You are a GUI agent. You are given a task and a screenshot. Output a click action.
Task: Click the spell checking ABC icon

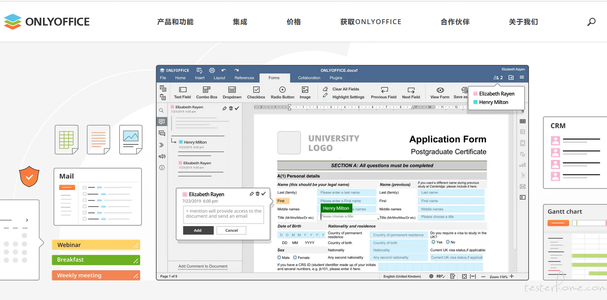click(441, 277)
